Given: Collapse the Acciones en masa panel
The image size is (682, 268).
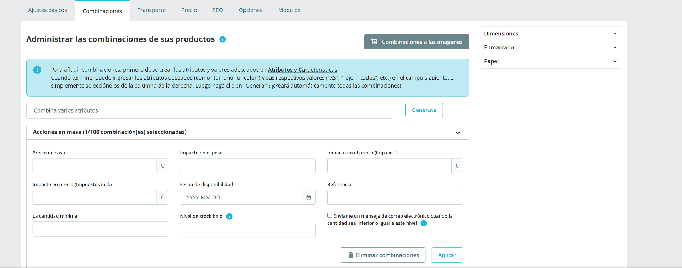Looking at the screenshot, I should pos(458,132).
